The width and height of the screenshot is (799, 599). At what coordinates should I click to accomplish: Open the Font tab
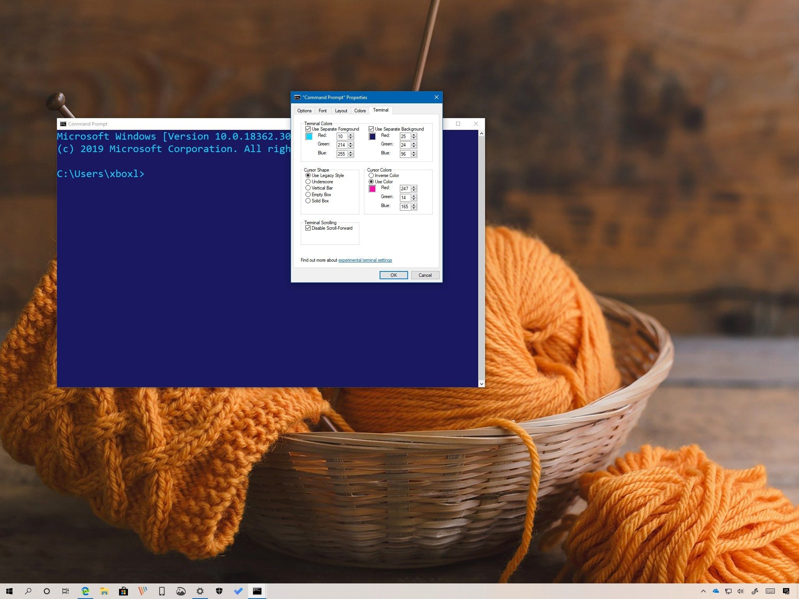(322, 111)
